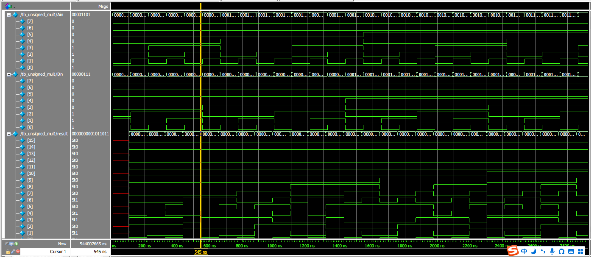Click the result value 0000000001011011
The height and width of the screenshot is (257, 591).
tap(90, 134)
